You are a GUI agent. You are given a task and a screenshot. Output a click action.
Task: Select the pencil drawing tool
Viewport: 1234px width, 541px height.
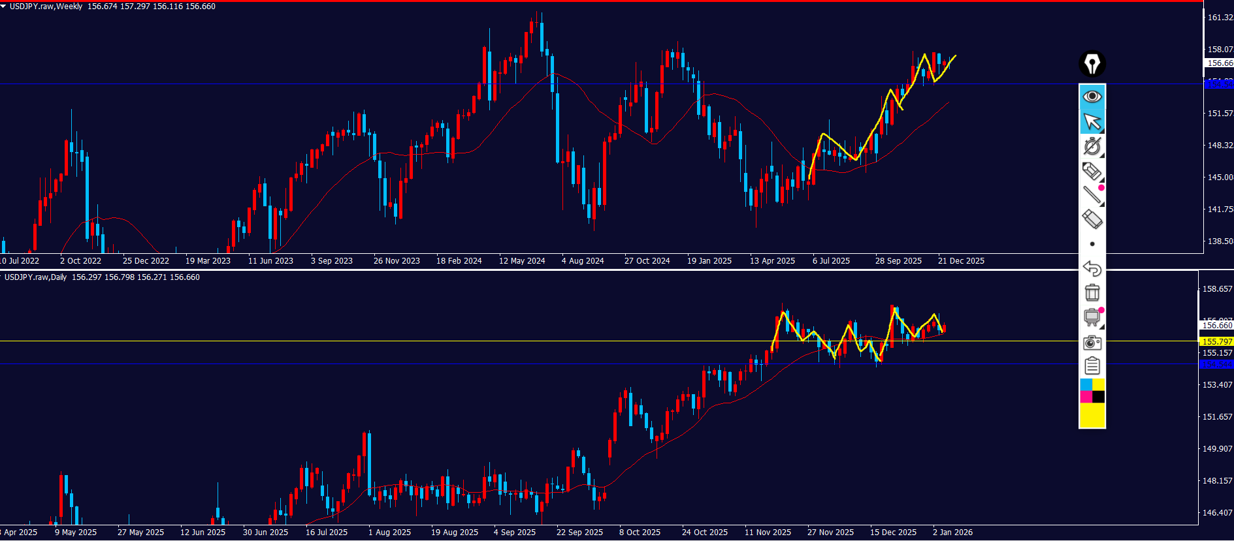[1092, 171]
